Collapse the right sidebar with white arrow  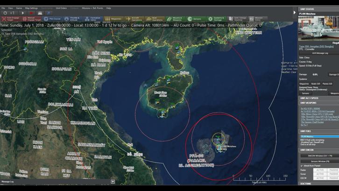(295, 13)
